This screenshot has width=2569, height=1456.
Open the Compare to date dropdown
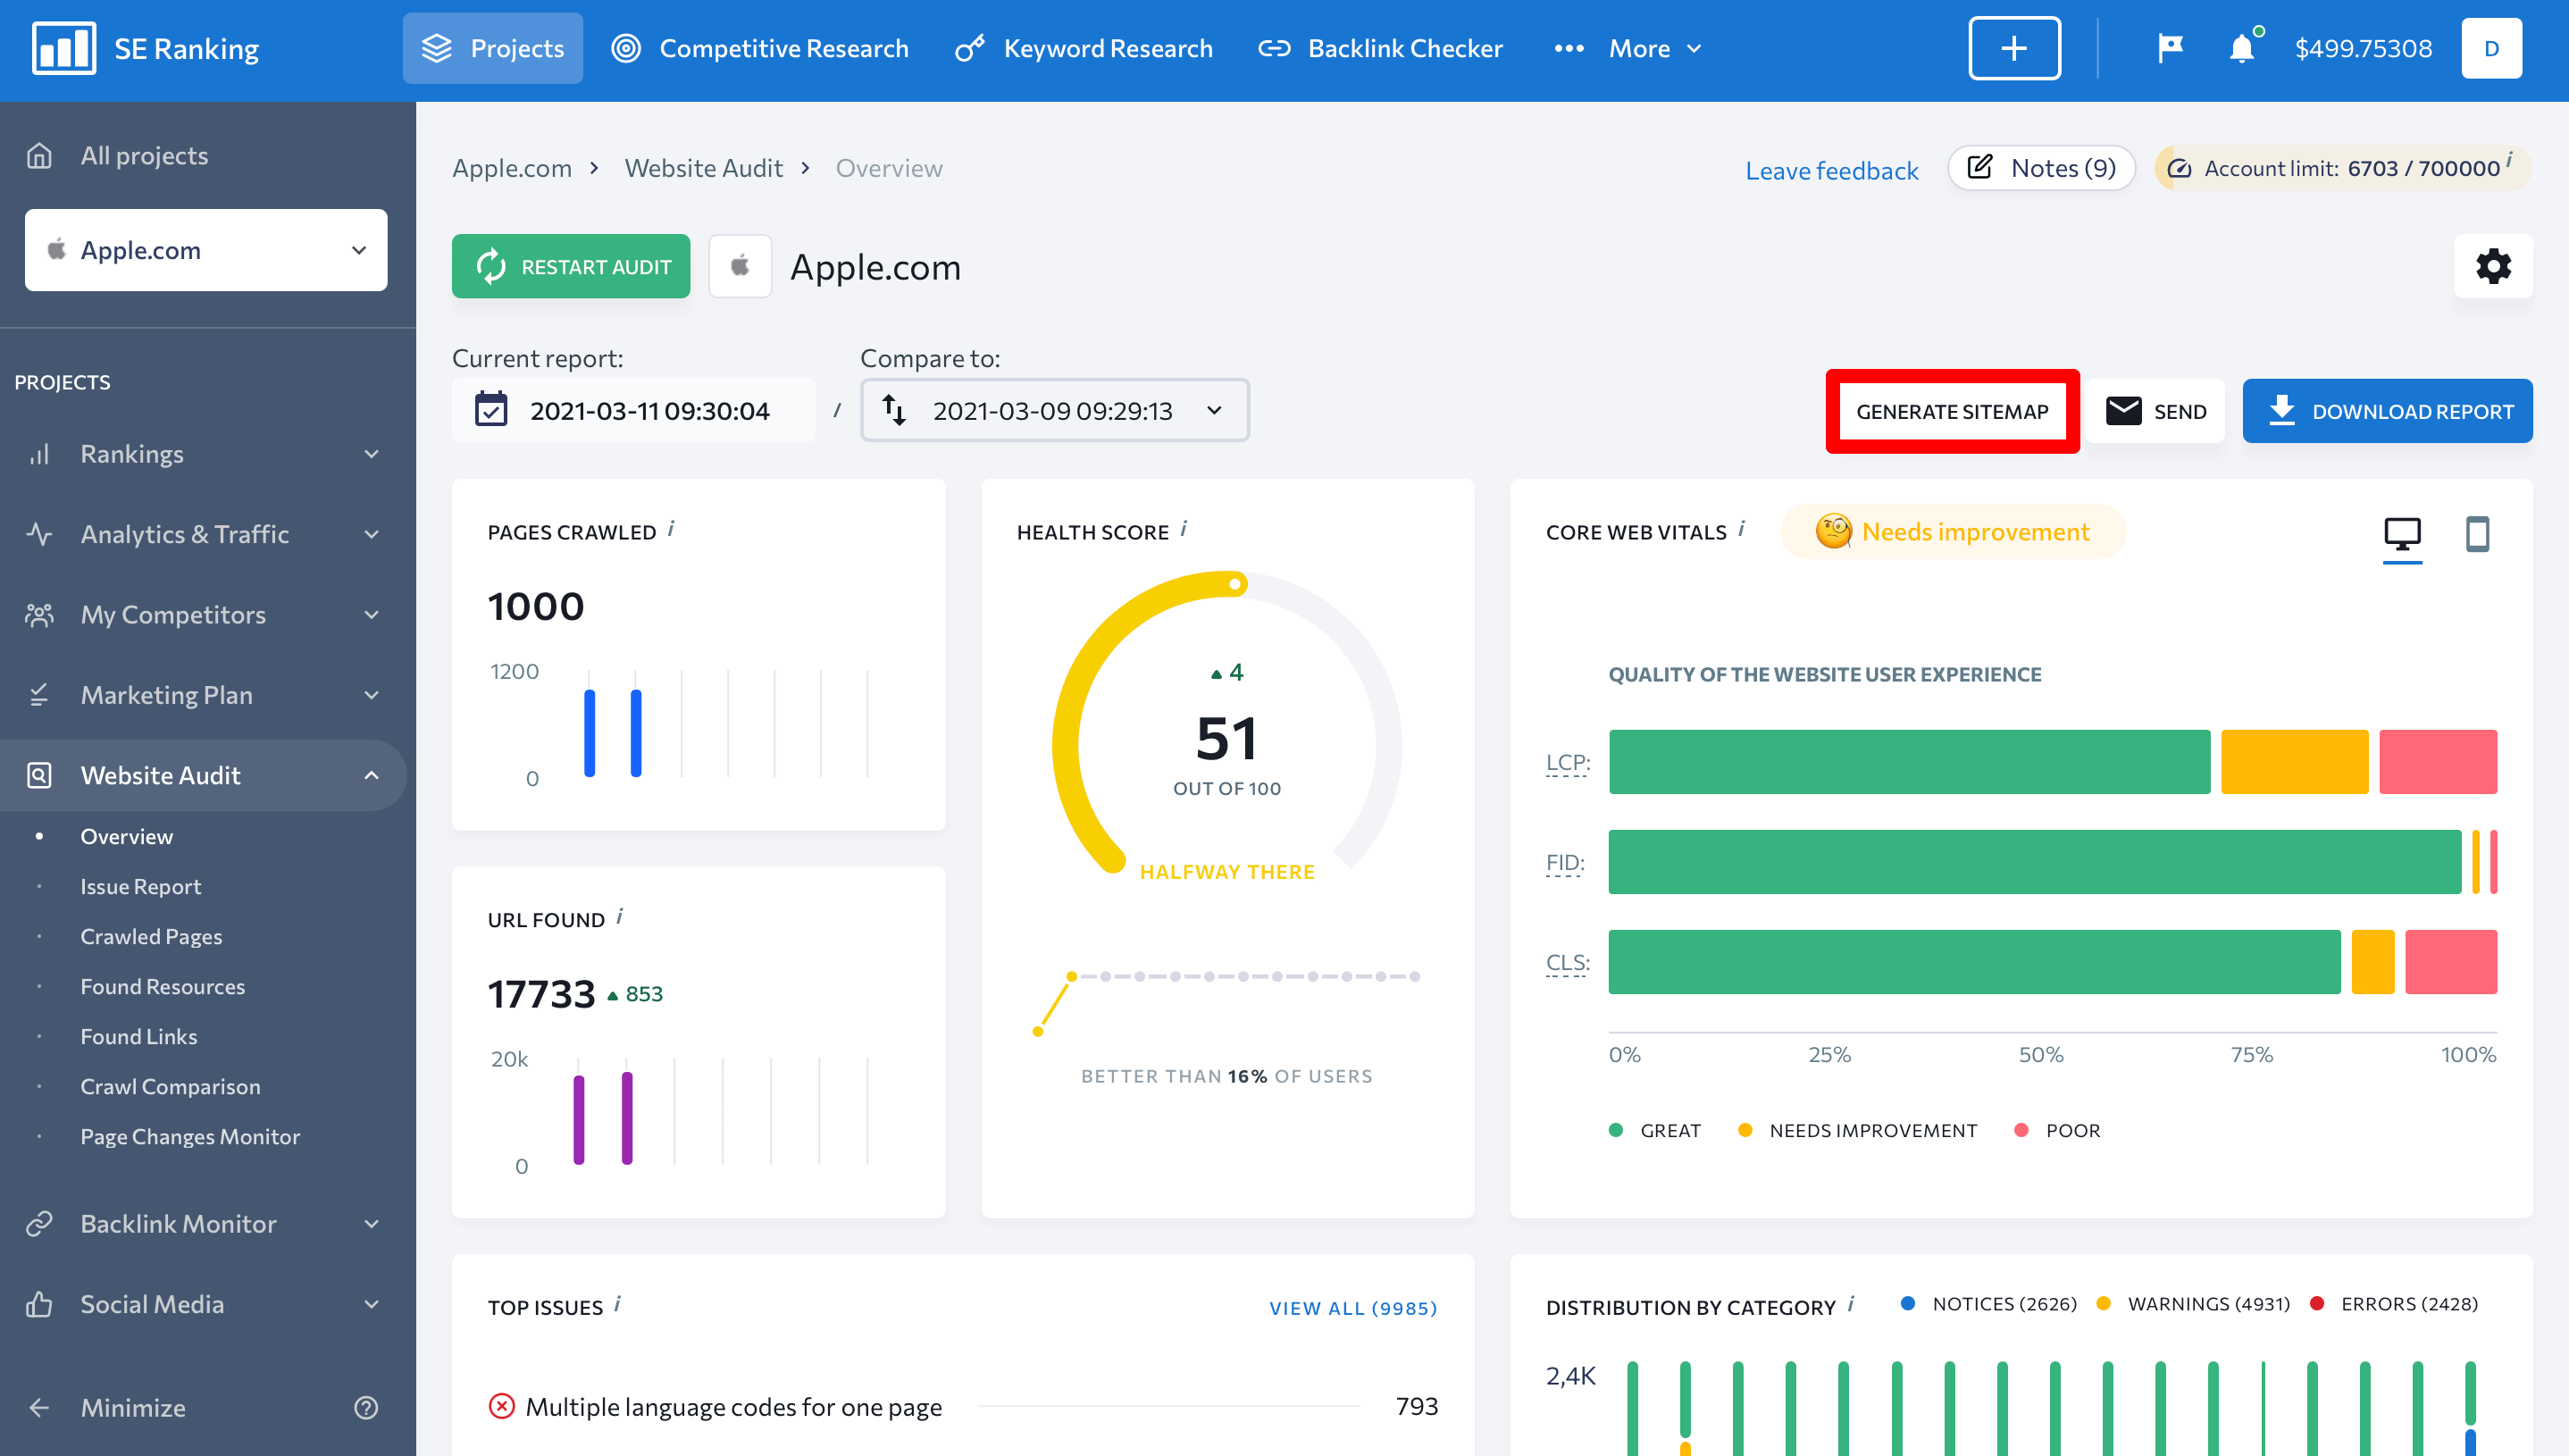point(1054,410)
